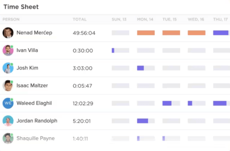Image resolution: width=230 pixels, height=151 pixels.
Task: Click Nenad Merćep's orange Monday time bar
Action: tap(146, 33)
